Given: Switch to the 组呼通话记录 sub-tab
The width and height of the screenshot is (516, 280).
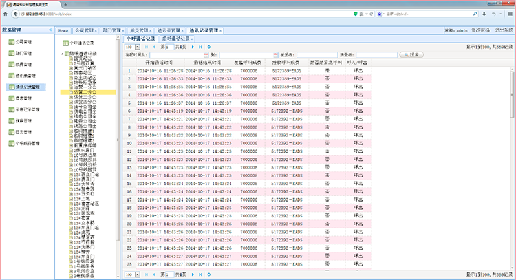Looking at the screenshot, I should pos(175,39).
